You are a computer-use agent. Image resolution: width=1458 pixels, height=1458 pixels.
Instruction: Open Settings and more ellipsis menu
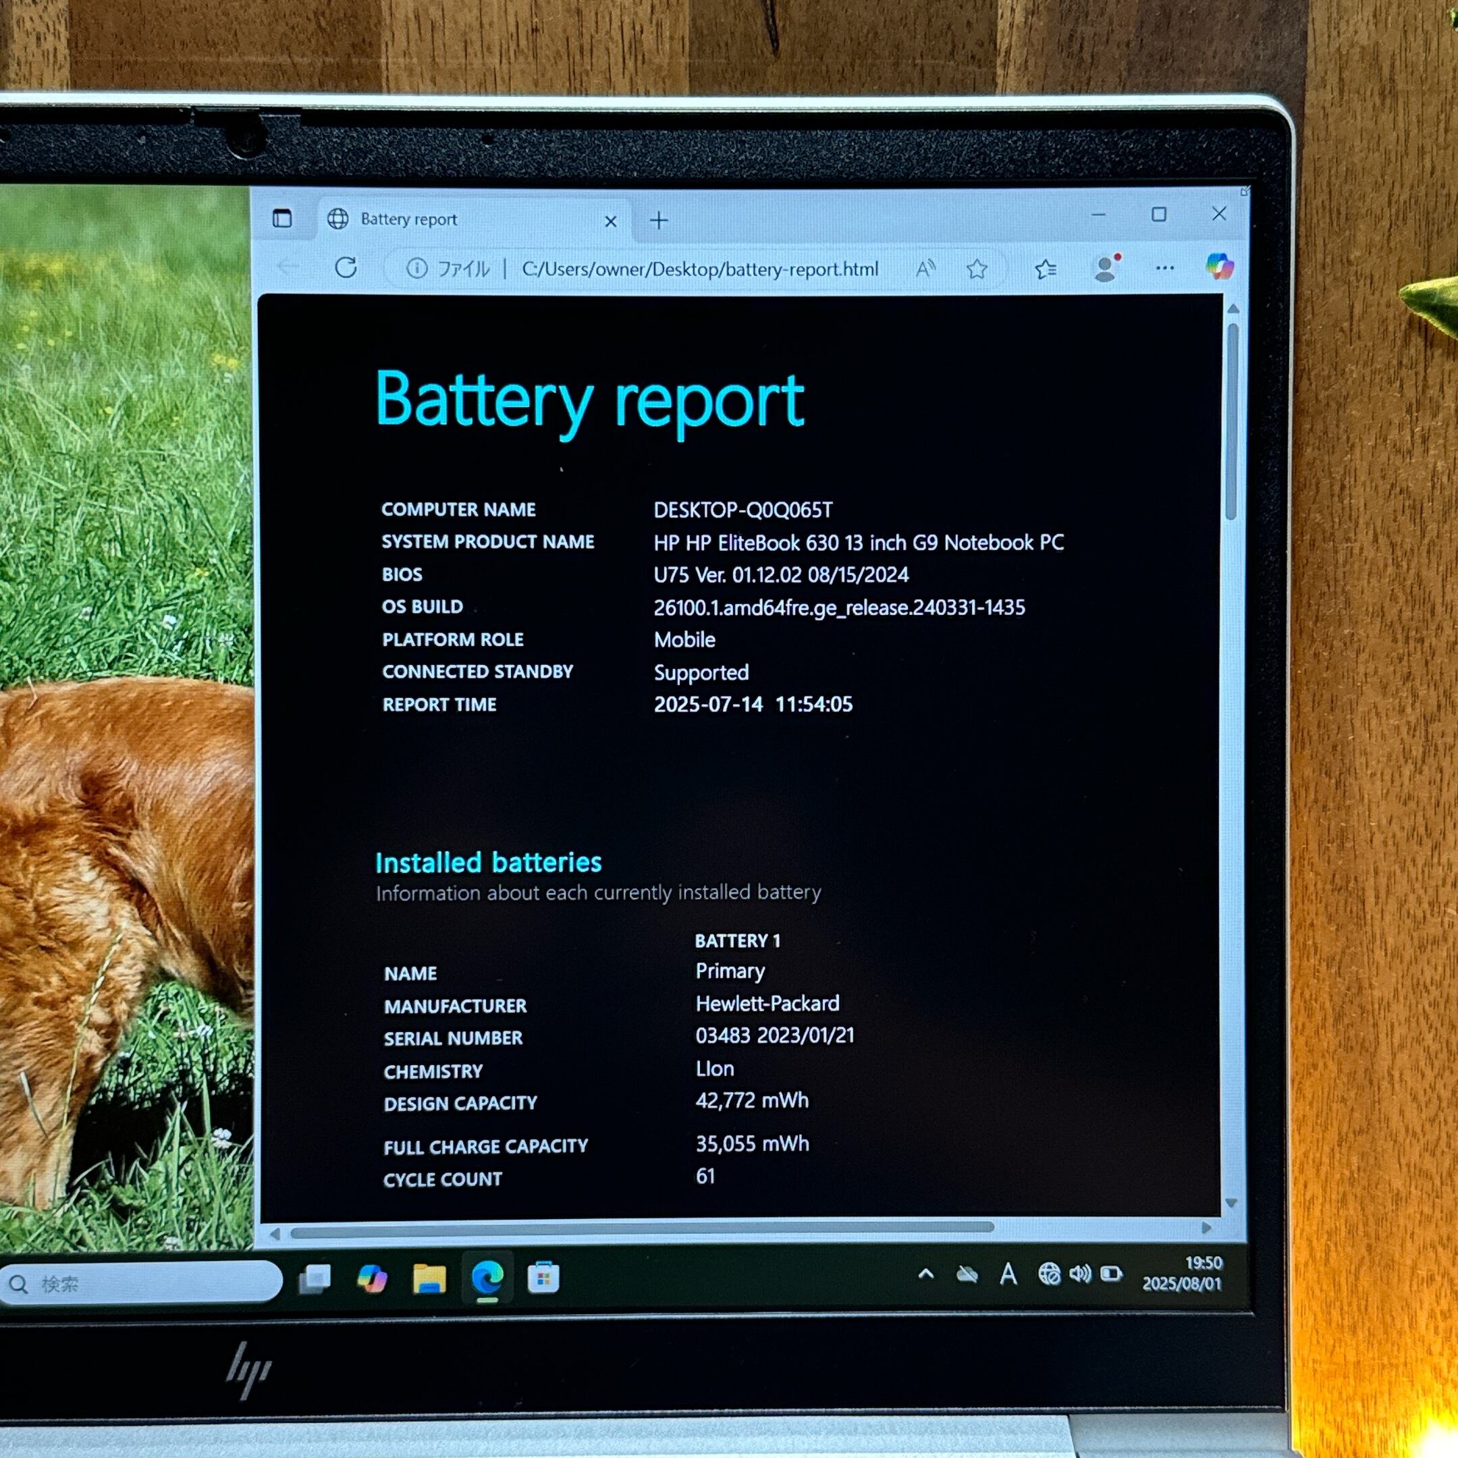click(x=1164, y=268)
